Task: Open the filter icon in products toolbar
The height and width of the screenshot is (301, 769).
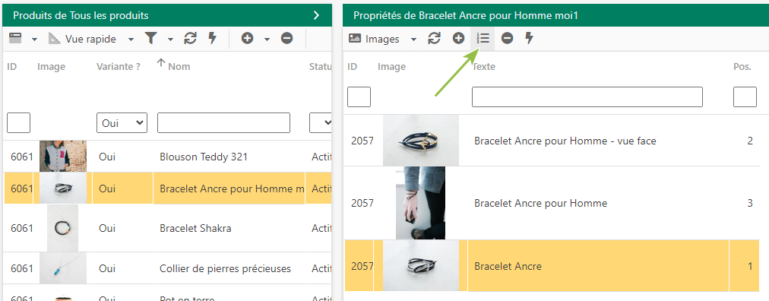Action: (x=151, y=39)
